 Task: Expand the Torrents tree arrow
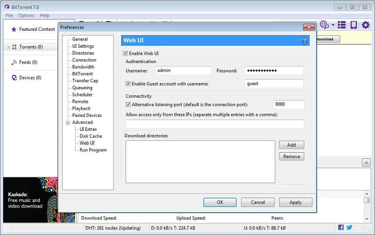point(8,47)
